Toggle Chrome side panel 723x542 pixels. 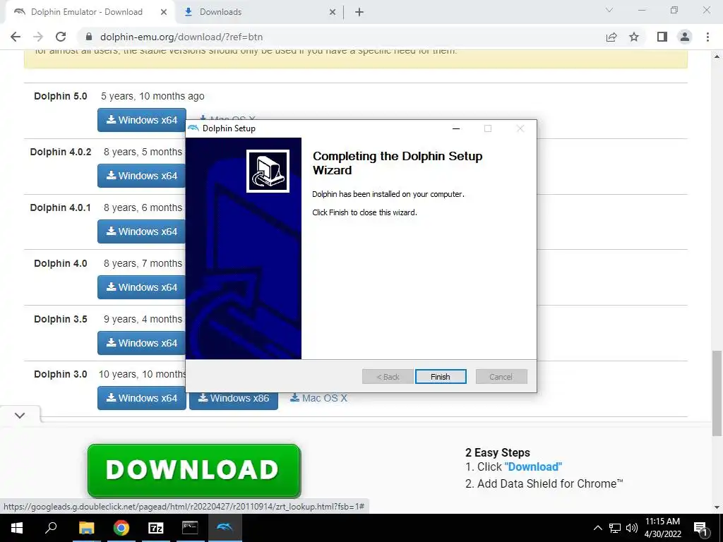[662, 37]
